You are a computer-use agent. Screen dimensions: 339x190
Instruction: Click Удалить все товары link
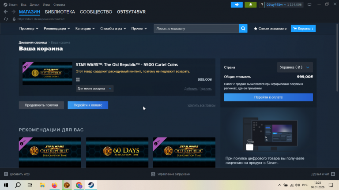coord(201,105)
